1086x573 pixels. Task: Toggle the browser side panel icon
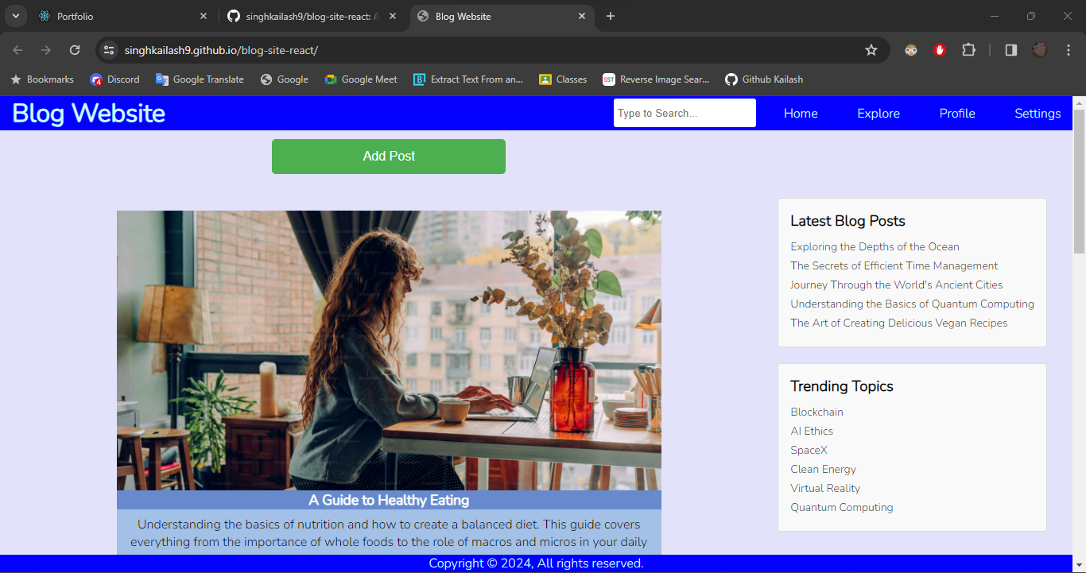[x=1011, y=50]
